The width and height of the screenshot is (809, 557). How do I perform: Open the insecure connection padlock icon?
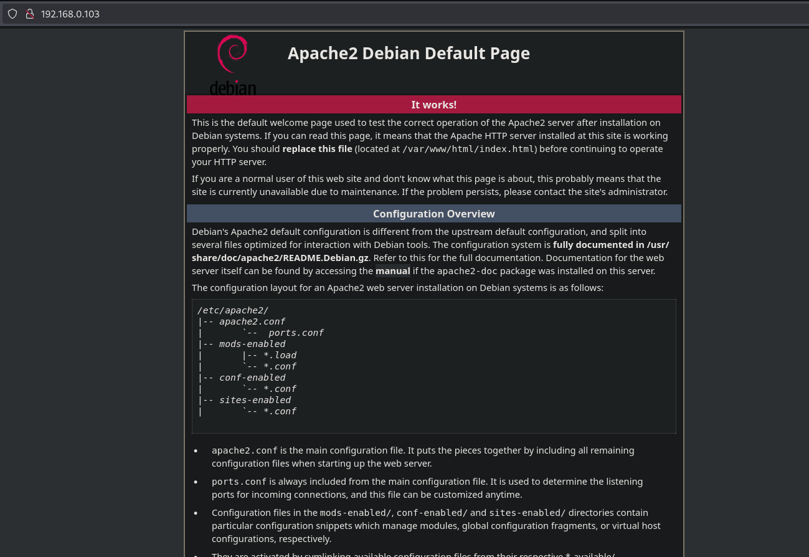click(x=30, y=14)
